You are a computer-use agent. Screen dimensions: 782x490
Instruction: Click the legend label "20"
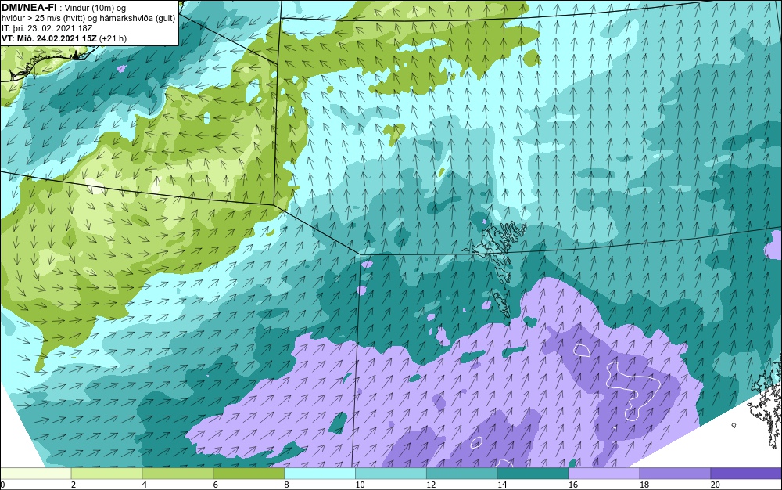pyautogui.click(x=716, y=485)
